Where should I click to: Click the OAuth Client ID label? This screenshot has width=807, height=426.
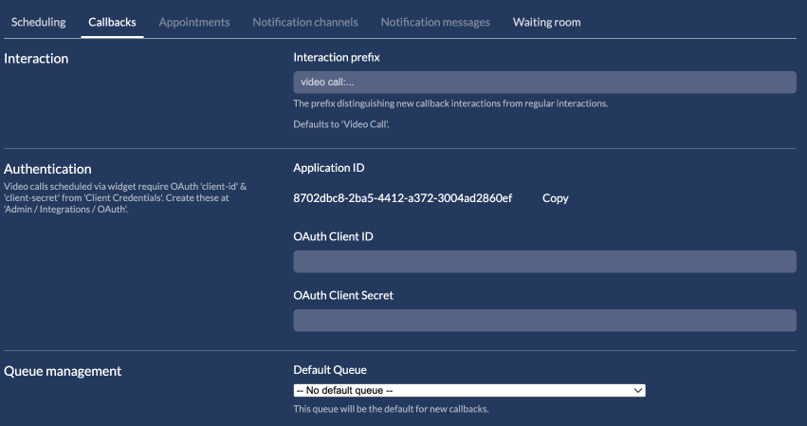click(x=333, y=236)
